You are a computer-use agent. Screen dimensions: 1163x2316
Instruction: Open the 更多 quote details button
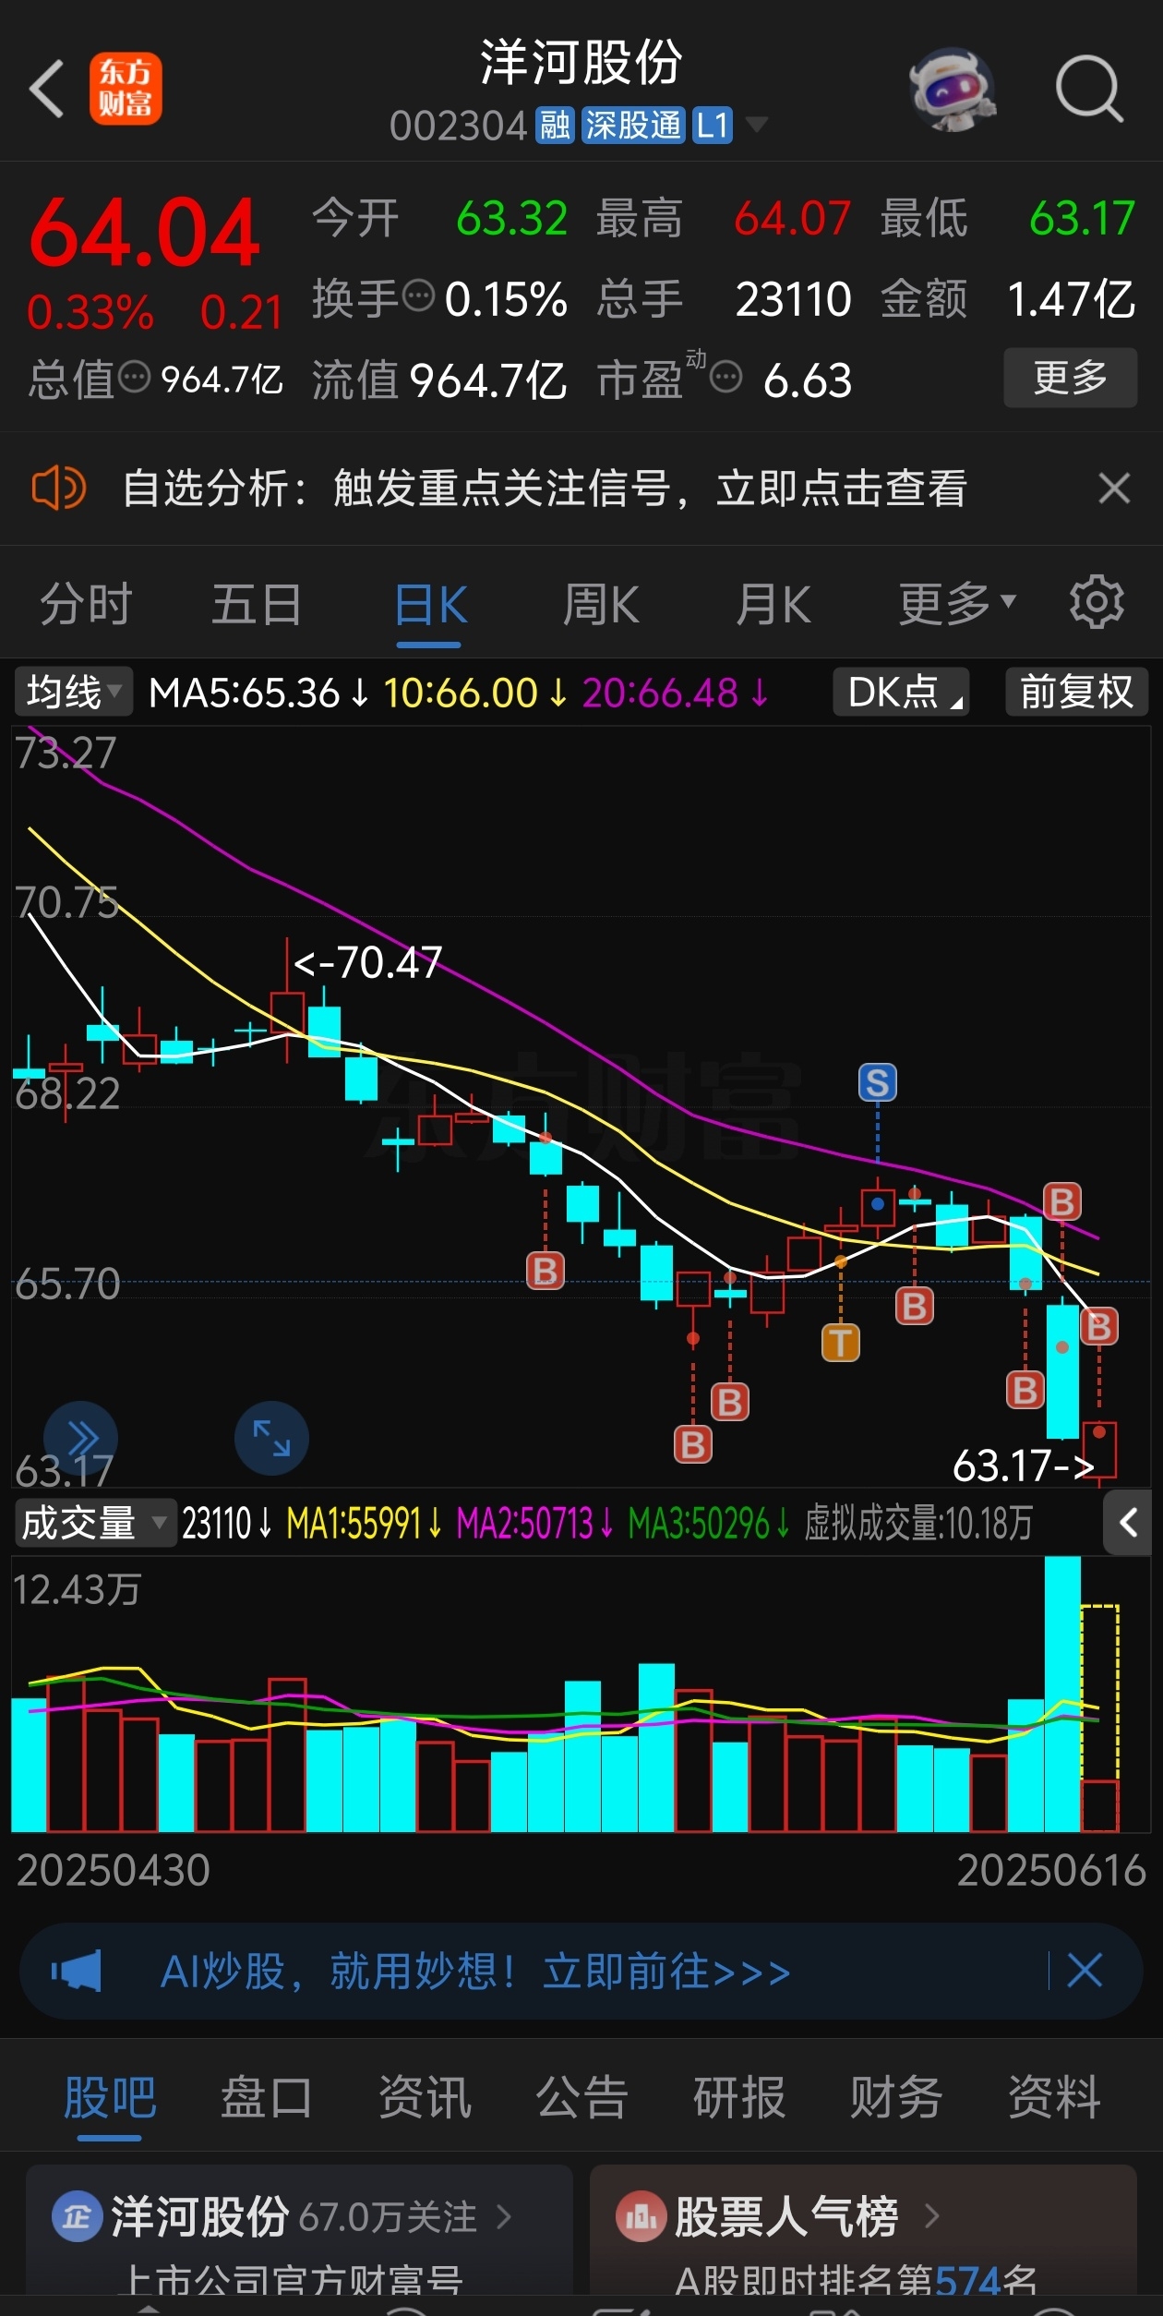pos(1071,377)
